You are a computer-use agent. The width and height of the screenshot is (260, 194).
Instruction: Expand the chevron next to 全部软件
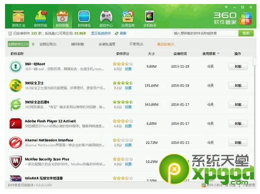pos(33,44)
